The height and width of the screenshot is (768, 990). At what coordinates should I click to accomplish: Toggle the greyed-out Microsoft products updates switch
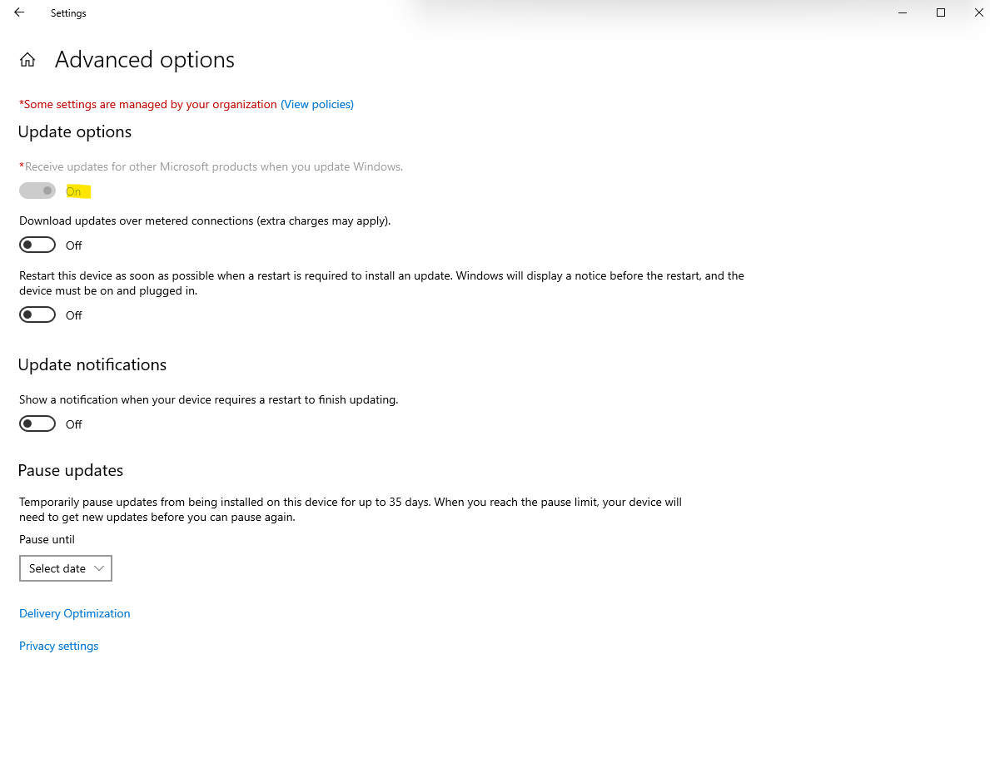tap(37, 191)
